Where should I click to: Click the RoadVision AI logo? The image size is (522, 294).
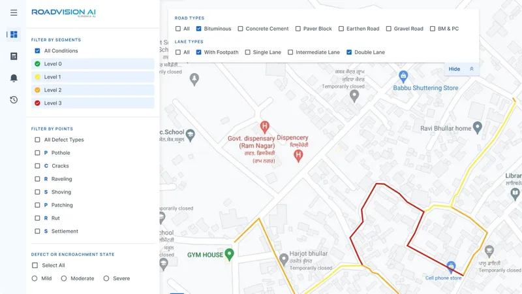tap(63, 12)
